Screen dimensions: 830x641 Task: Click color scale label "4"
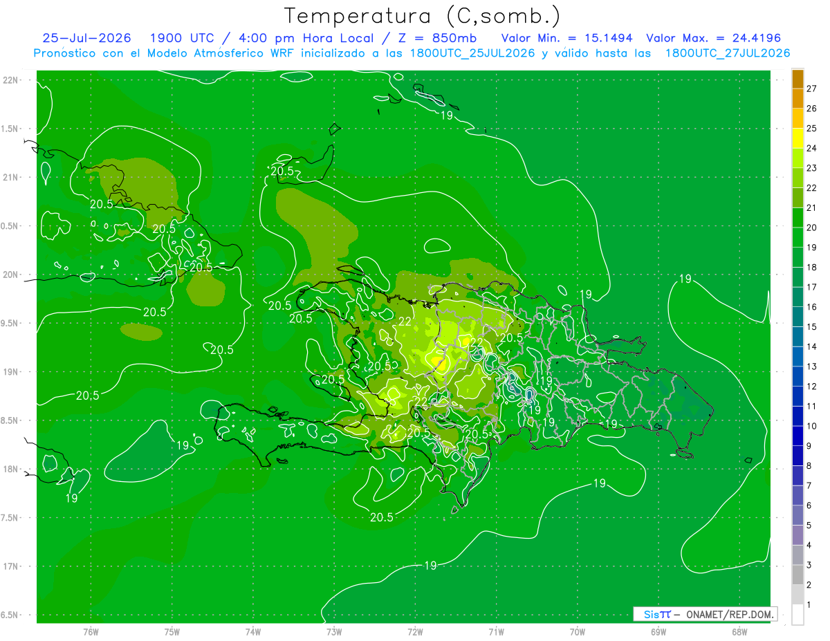click(x=809, y=545)
